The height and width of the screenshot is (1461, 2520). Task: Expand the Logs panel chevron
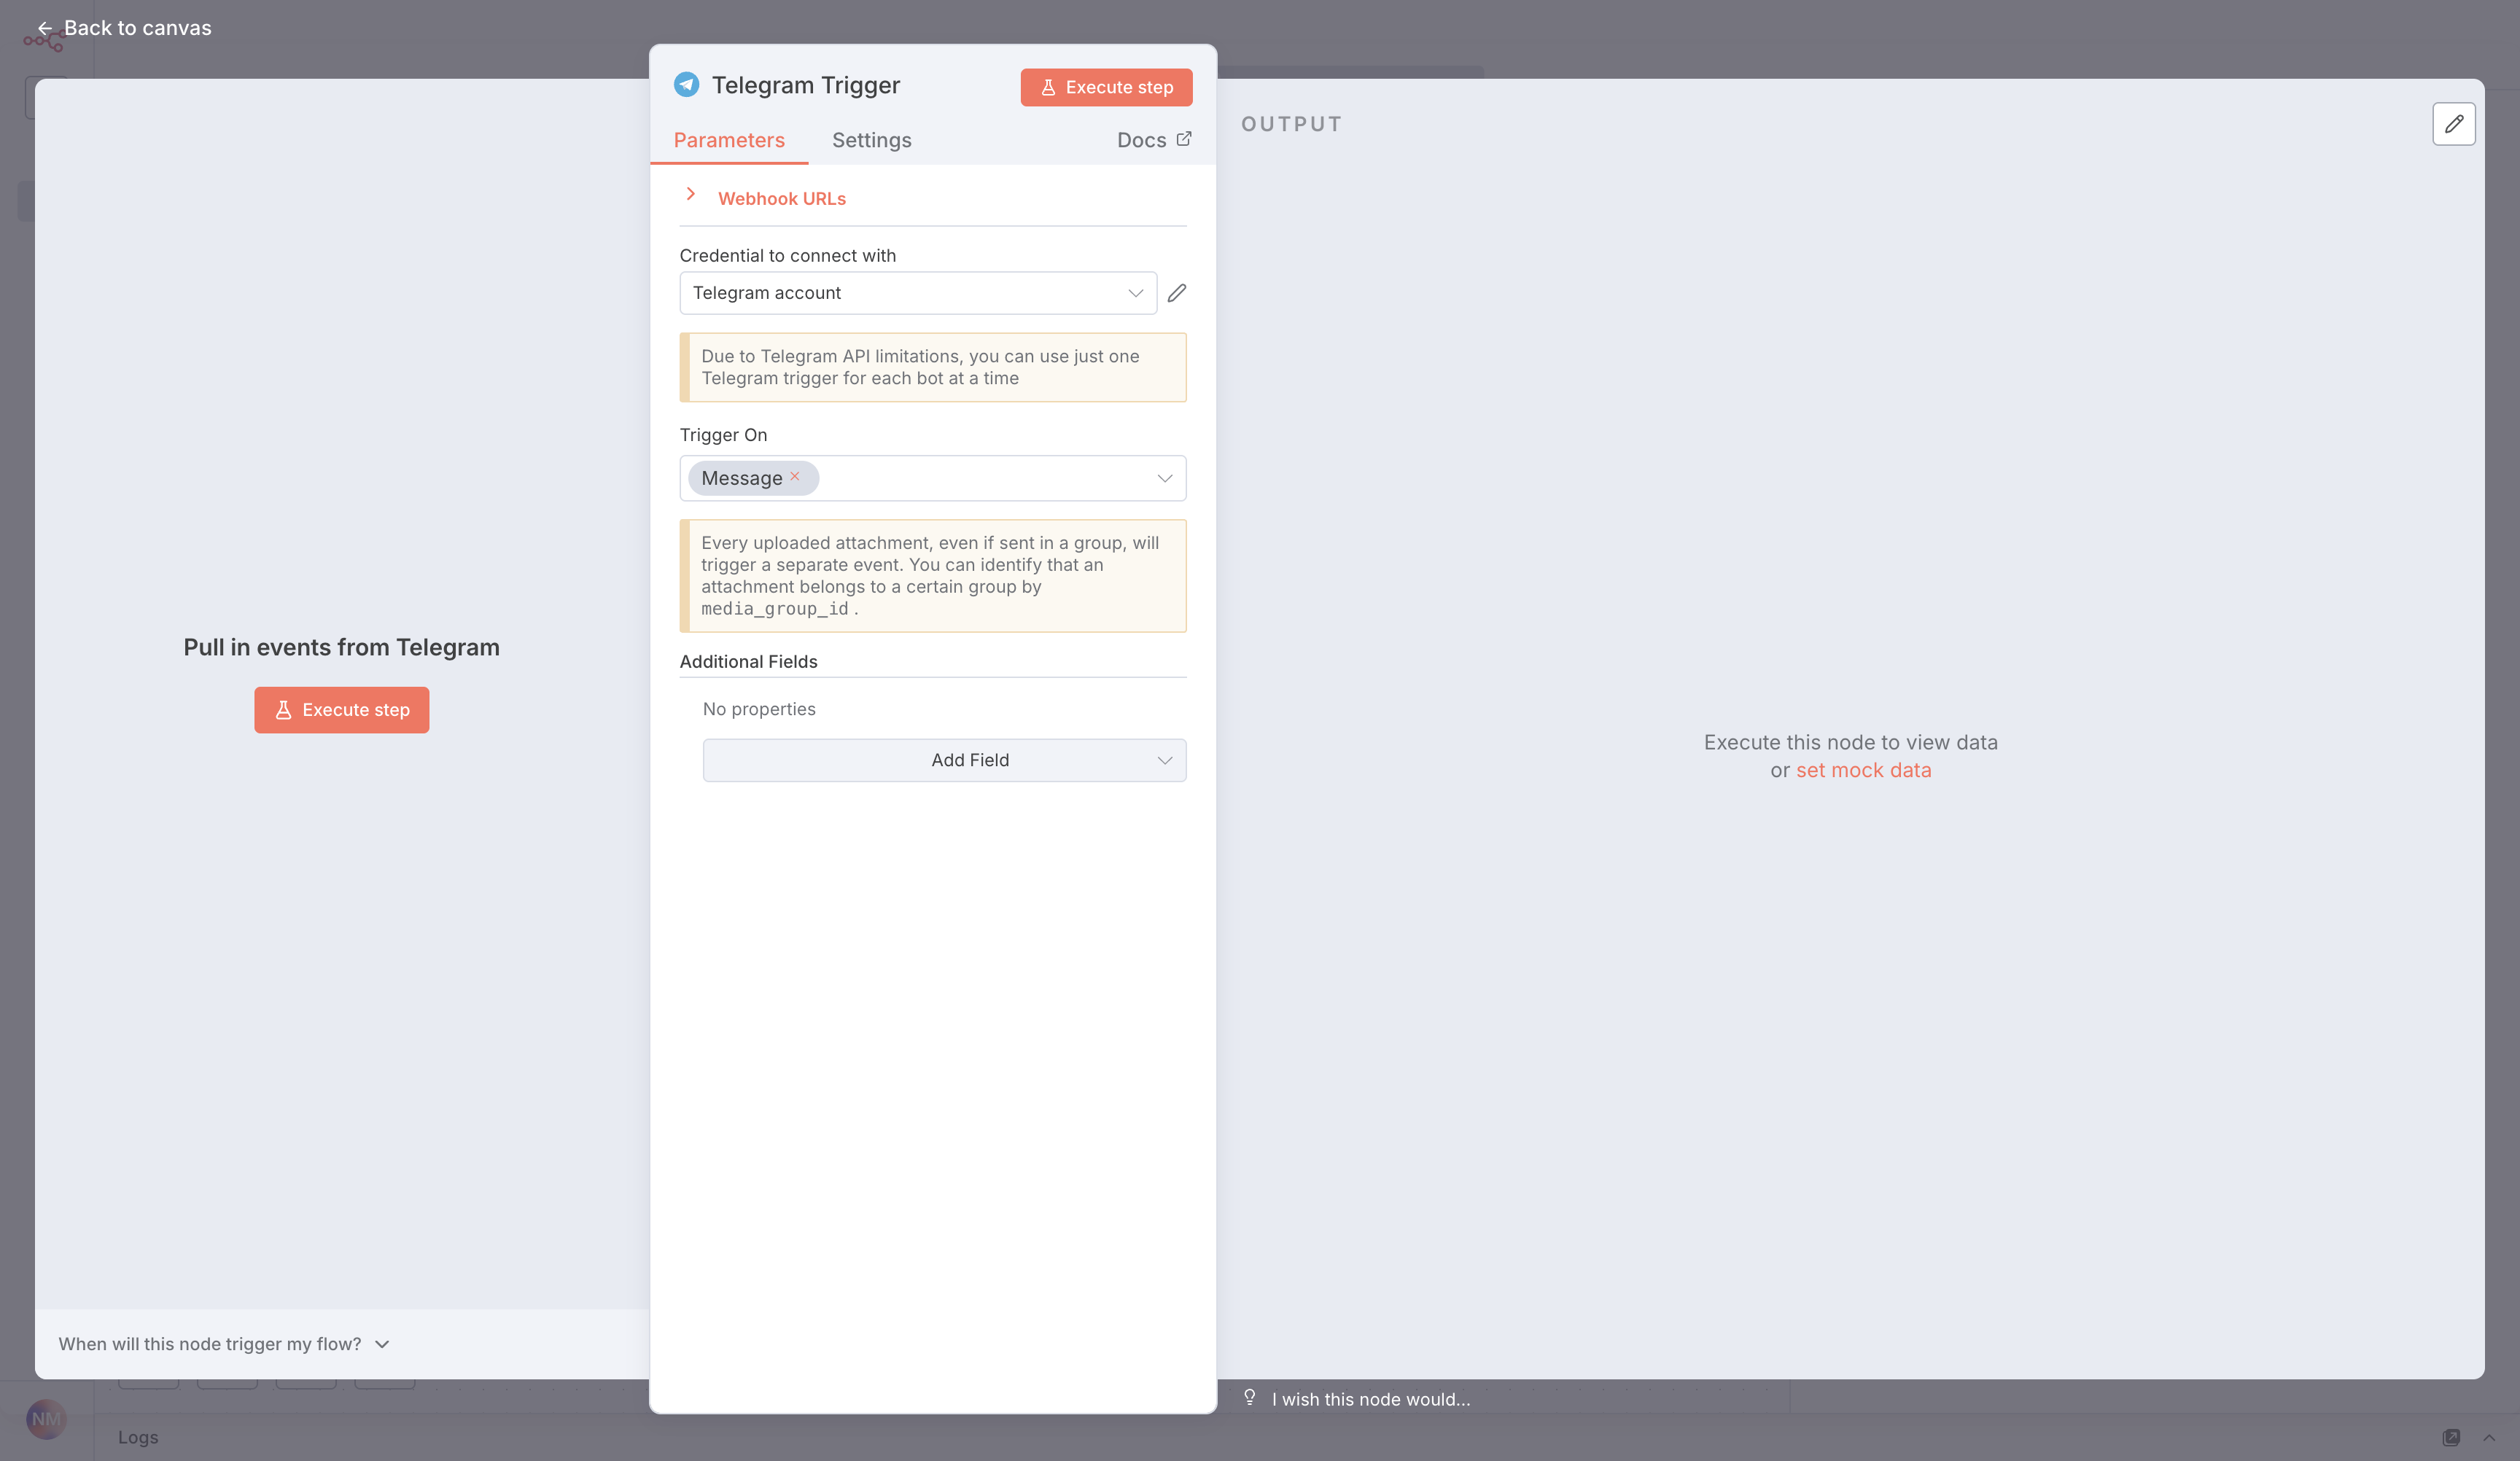coord(2489,1437)
